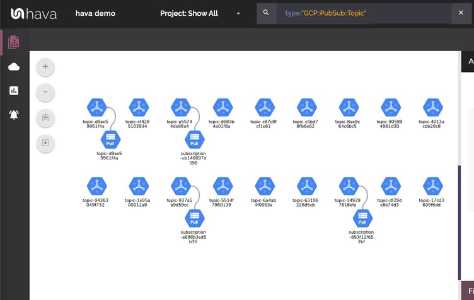Open the reports chart sidebar icon
This screenshot has width=474, height=300.
[14, 91]
